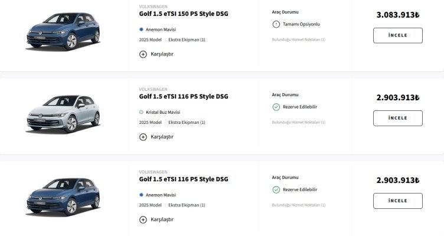
Task: Click the Anemon Mavisi color dot on the 150 PS Golf
Action: tap(142, 29)
